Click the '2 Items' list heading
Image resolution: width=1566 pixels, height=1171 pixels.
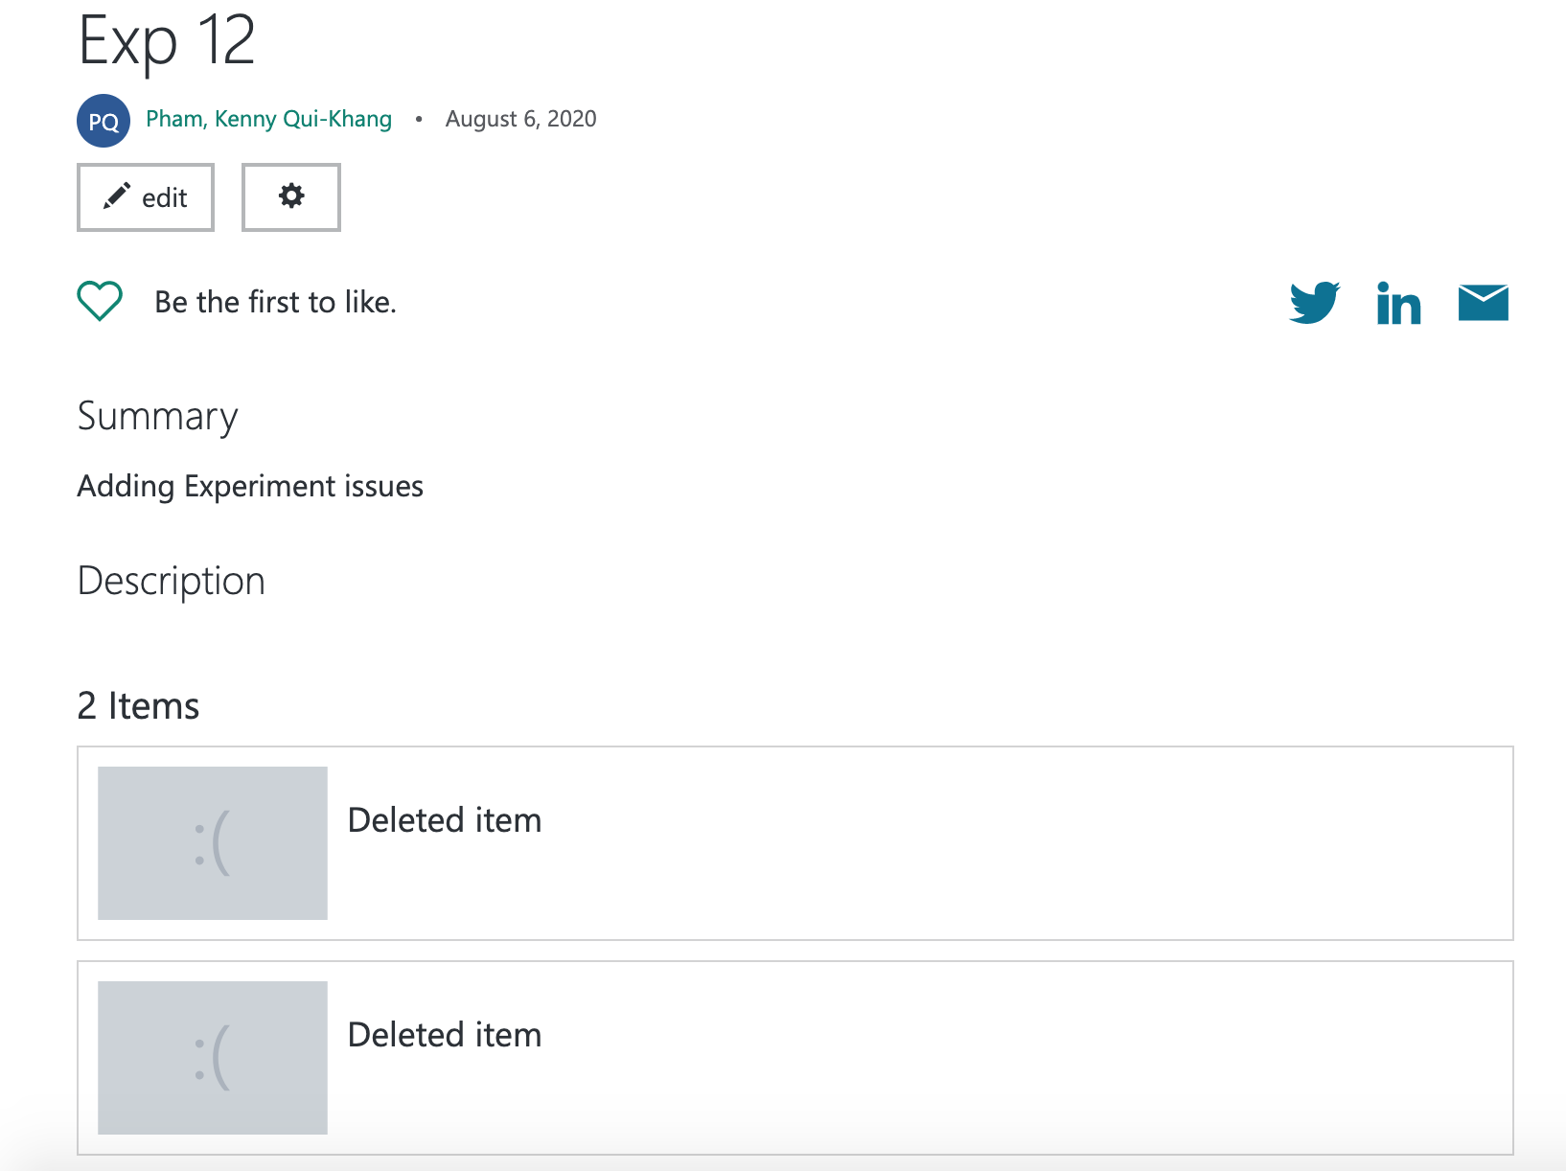(138, 705)
